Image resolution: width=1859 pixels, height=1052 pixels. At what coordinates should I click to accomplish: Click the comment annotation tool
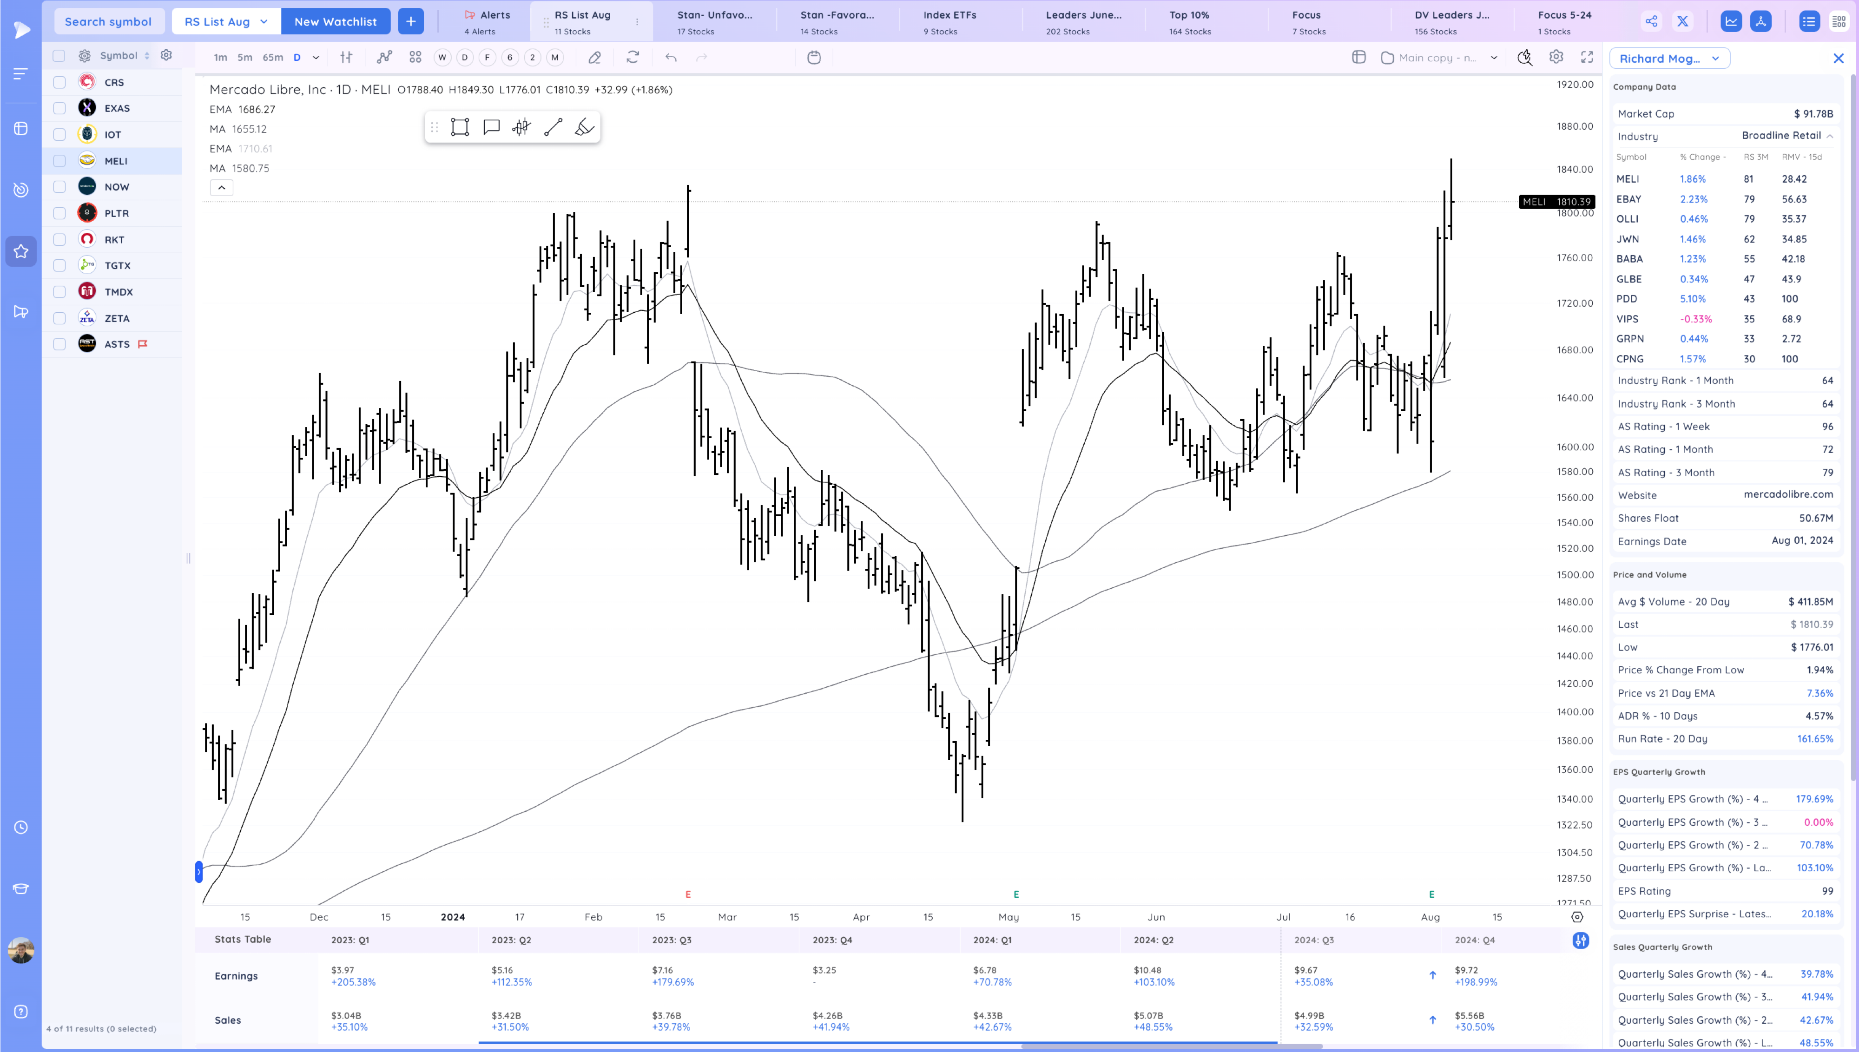click(x=491, y=127)
